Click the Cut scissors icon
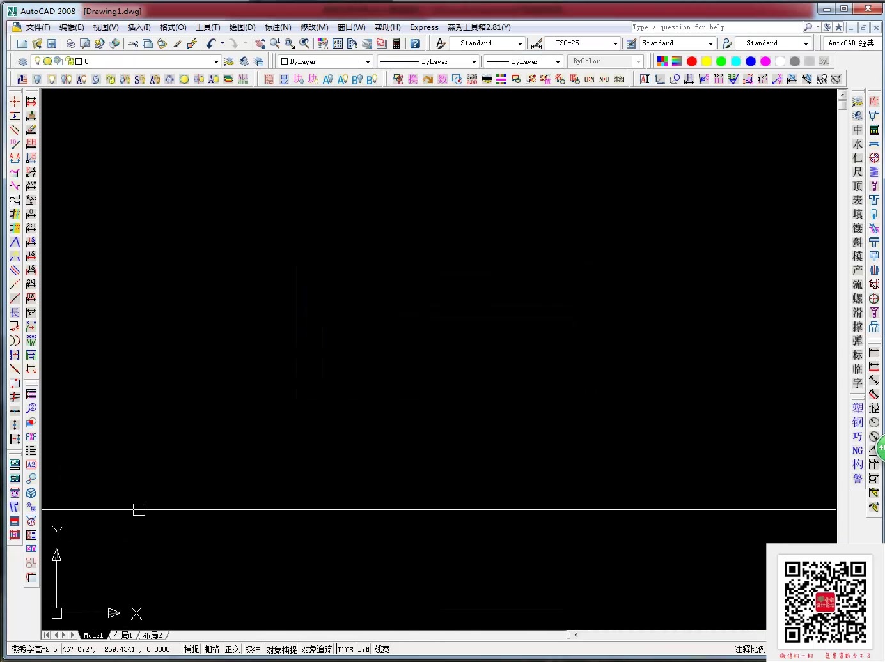This screenshot has width=885, height=662. click(x=133, y=43)
